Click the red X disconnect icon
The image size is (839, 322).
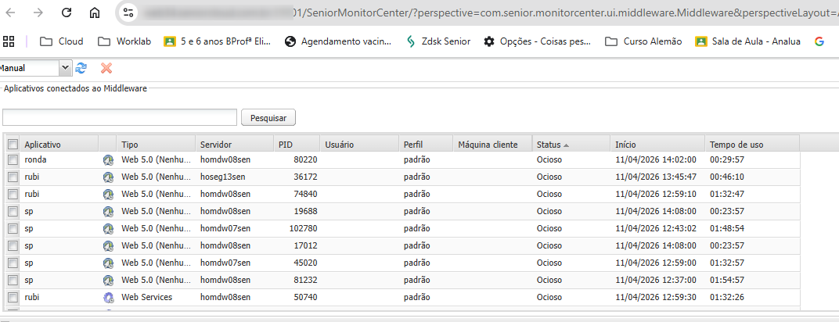106,69
